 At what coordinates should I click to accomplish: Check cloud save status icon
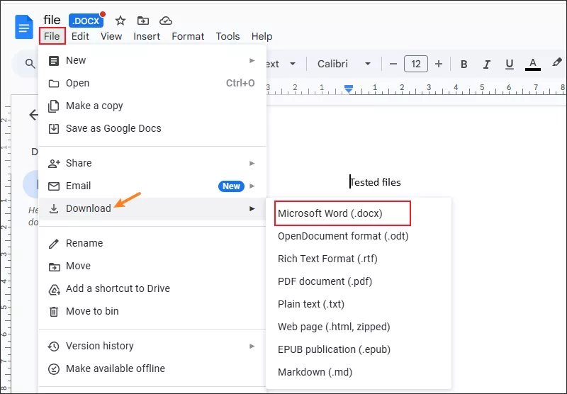(x=166, y=21)
